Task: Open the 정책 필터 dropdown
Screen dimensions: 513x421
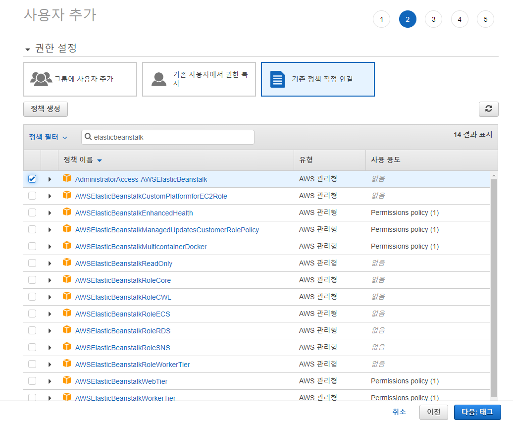Action: click(48, 137)
